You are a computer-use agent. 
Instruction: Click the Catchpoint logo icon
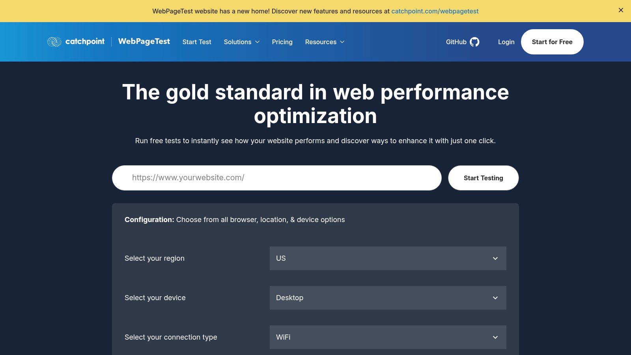[54, 41]
